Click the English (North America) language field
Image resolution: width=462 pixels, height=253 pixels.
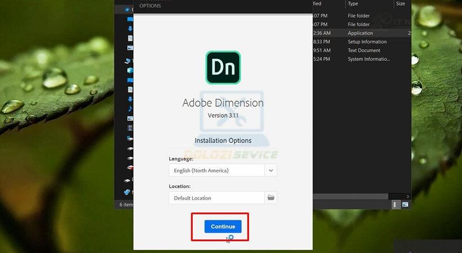[216, 170]
